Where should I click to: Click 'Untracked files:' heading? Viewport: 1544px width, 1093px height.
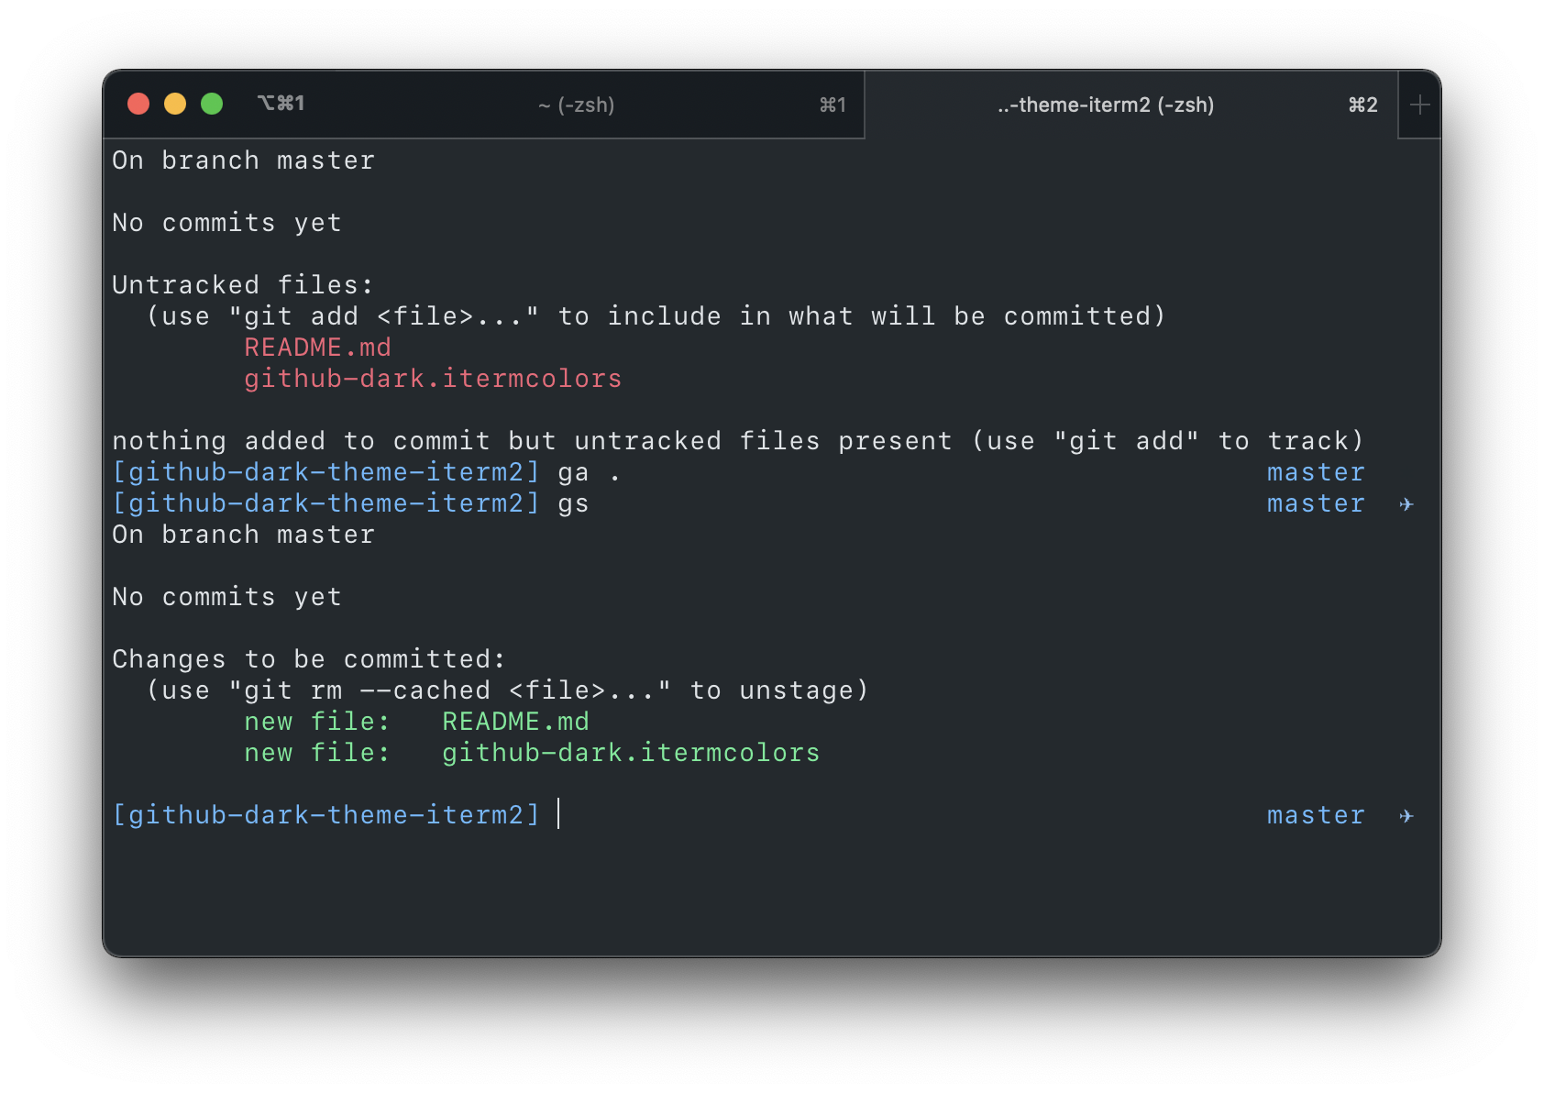pyautogui.click(x=243, y=285)
